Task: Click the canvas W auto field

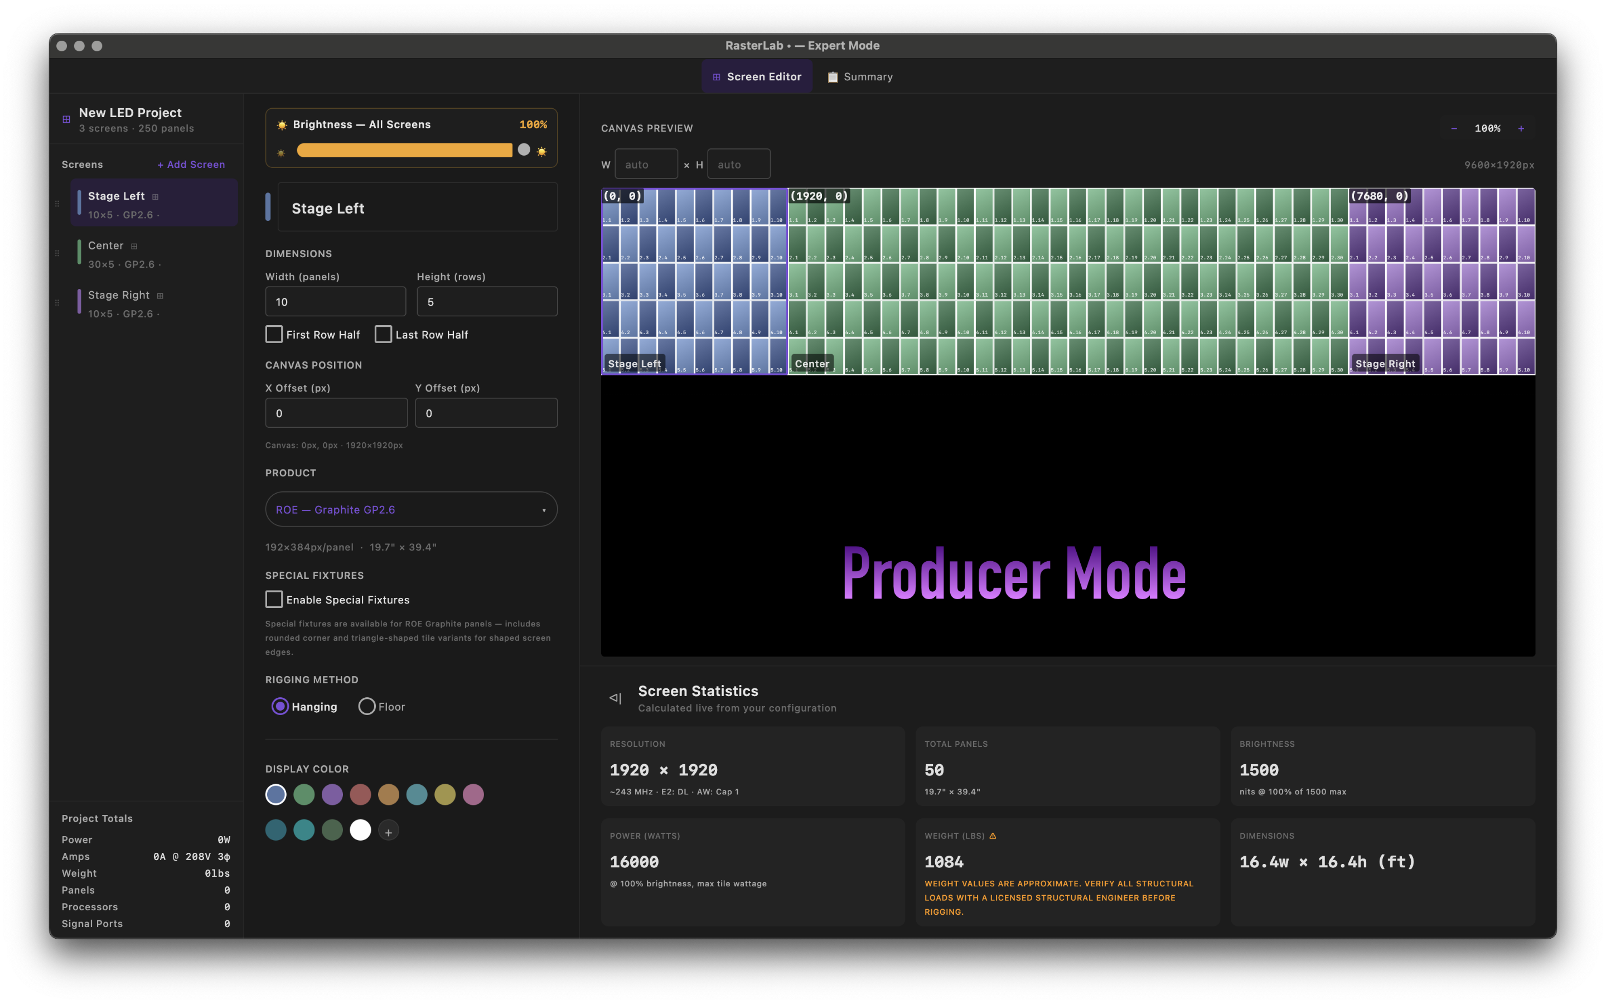Action: click(646, 164)
